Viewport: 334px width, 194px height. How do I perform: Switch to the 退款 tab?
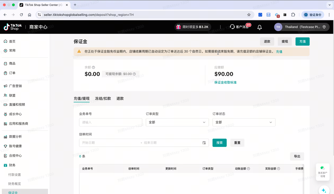pyautogui.click(x=120, y=98)
